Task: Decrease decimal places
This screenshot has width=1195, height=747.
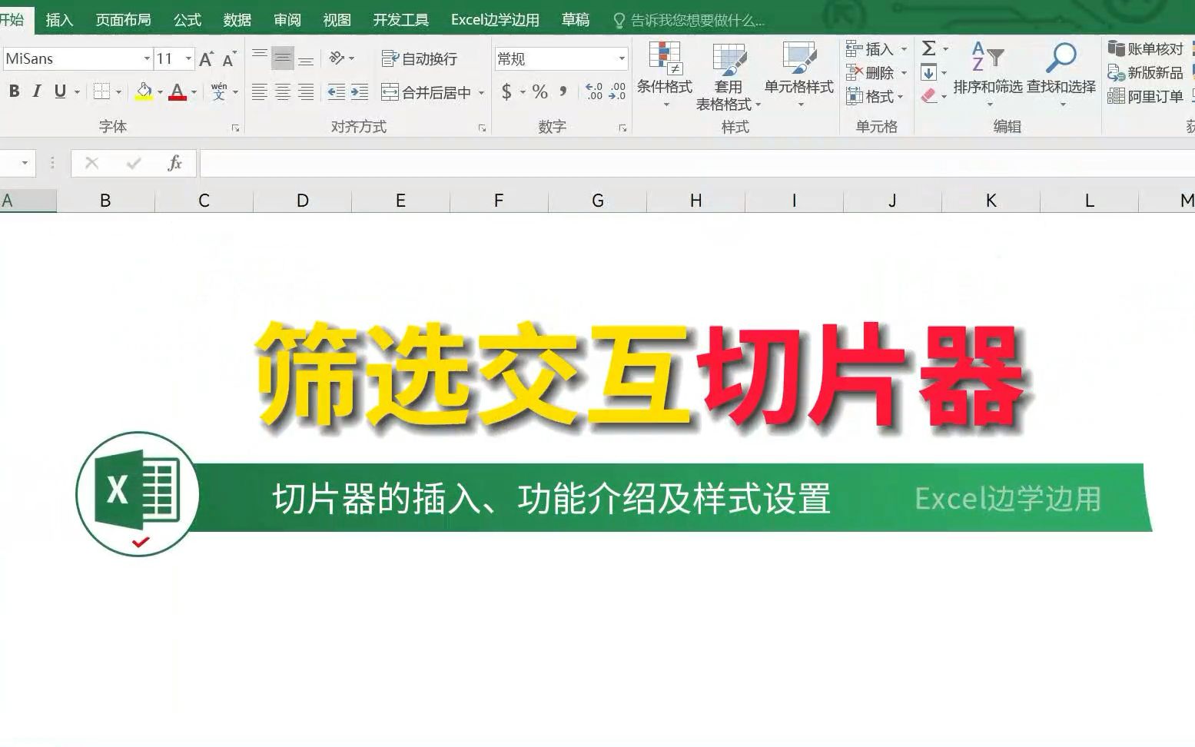Action: (x=617, y=92)
